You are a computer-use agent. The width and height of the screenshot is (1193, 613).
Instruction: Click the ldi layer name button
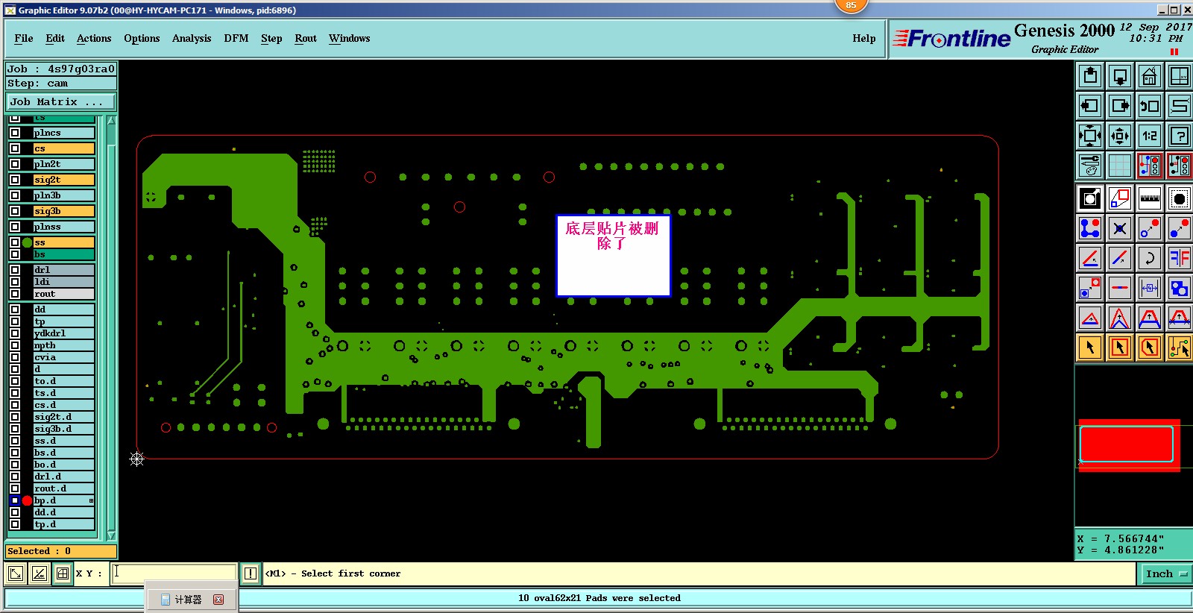(64, 282)
